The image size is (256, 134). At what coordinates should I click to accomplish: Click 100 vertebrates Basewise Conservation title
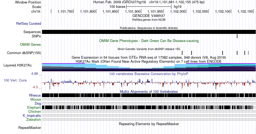coord(149,74)
